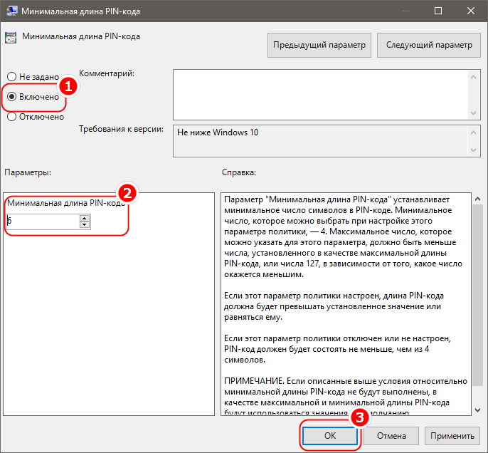Click the "Не ниже Windows 10" text
Screen dimensions: 488x453
[218, 132]
